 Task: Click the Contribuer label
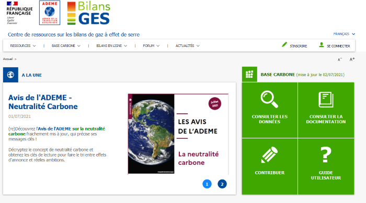click(270, 173)
